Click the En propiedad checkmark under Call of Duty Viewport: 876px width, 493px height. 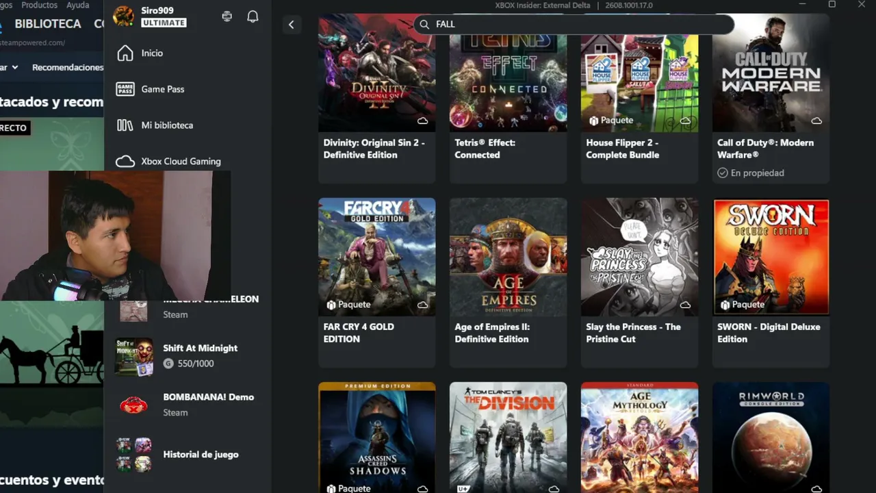point(723,173)
